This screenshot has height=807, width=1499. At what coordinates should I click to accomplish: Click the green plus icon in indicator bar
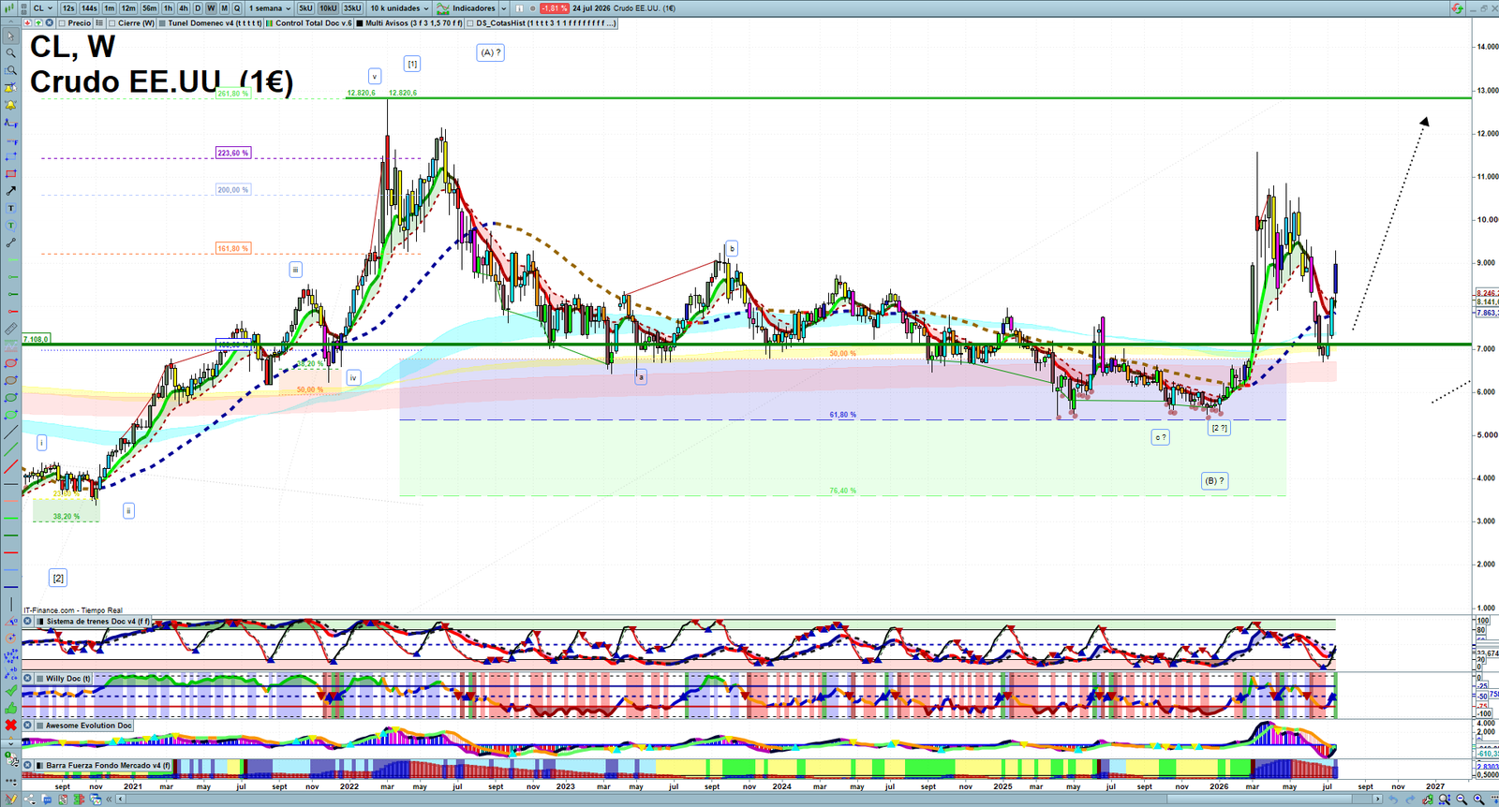[38, 22]
